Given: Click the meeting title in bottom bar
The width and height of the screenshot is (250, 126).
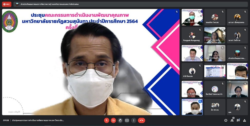Looking at the screenshot, I should tap(38, 120).
